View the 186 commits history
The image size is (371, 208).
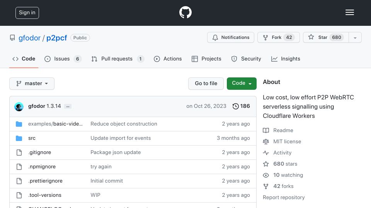pos(241,106)
